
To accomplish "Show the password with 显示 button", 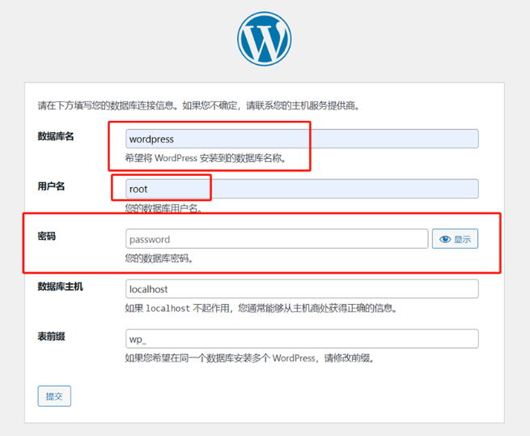I will (x=455, y=239).
